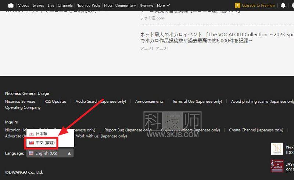The image size is (294, 180).
Task: Open the Images menu item
Action: tap(38, 5)
